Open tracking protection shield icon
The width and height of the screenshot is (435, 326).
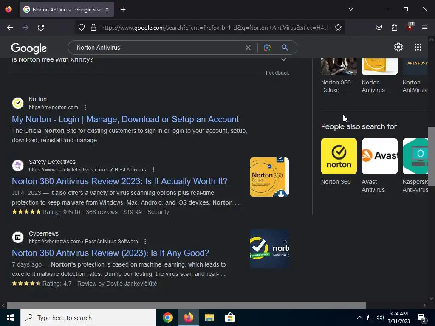click(81, 28)
